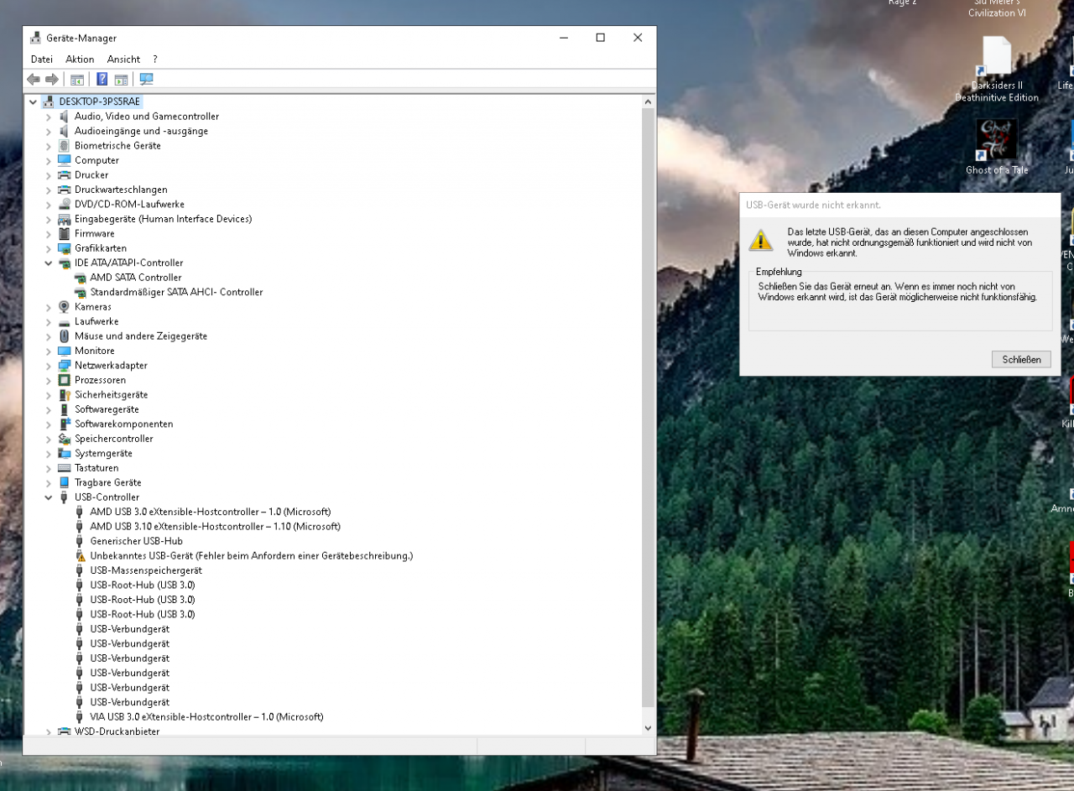
Task: Select AMD SATA Controller
Action: pyautogui.click(x=136, y=278)
